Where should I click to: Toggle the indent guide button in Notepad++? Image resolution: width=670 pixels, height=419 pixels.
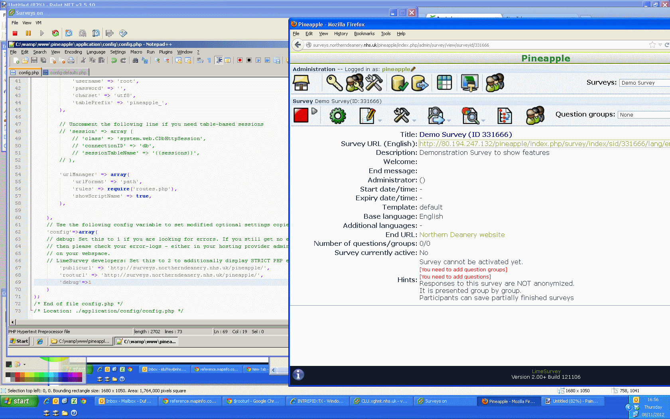[x=219, y=61]
